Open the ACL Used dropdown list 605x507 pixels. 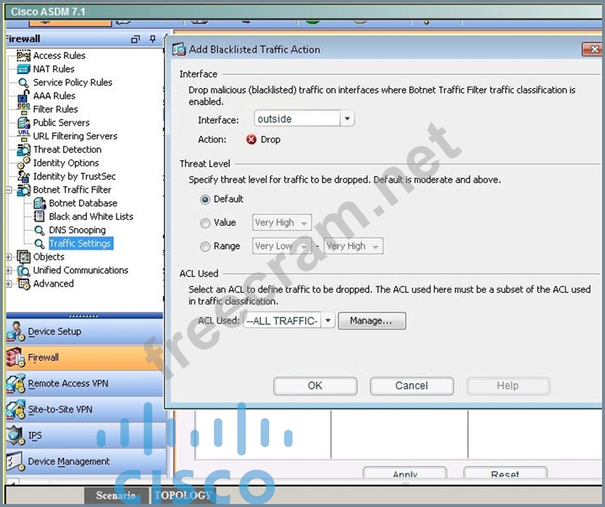327,321
